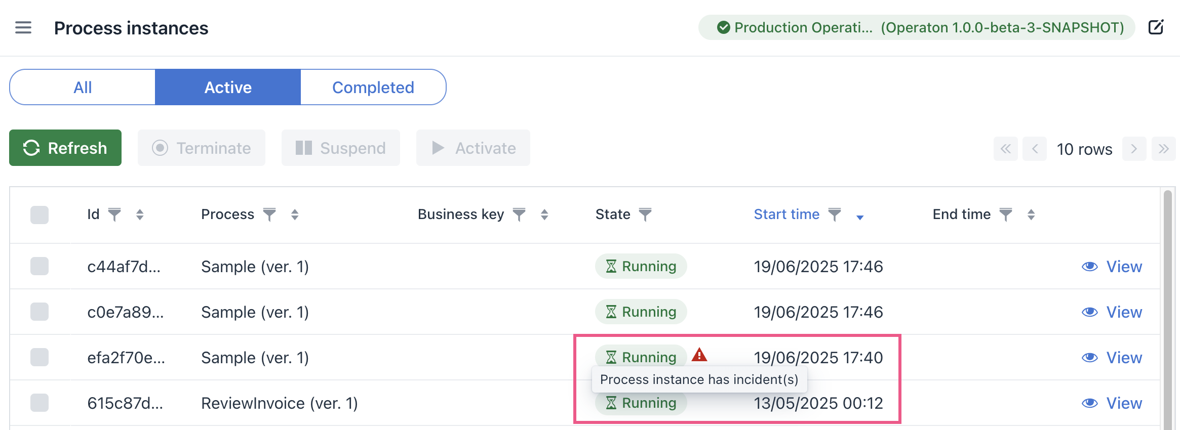Switch to the Completed tab

[373, 87]
